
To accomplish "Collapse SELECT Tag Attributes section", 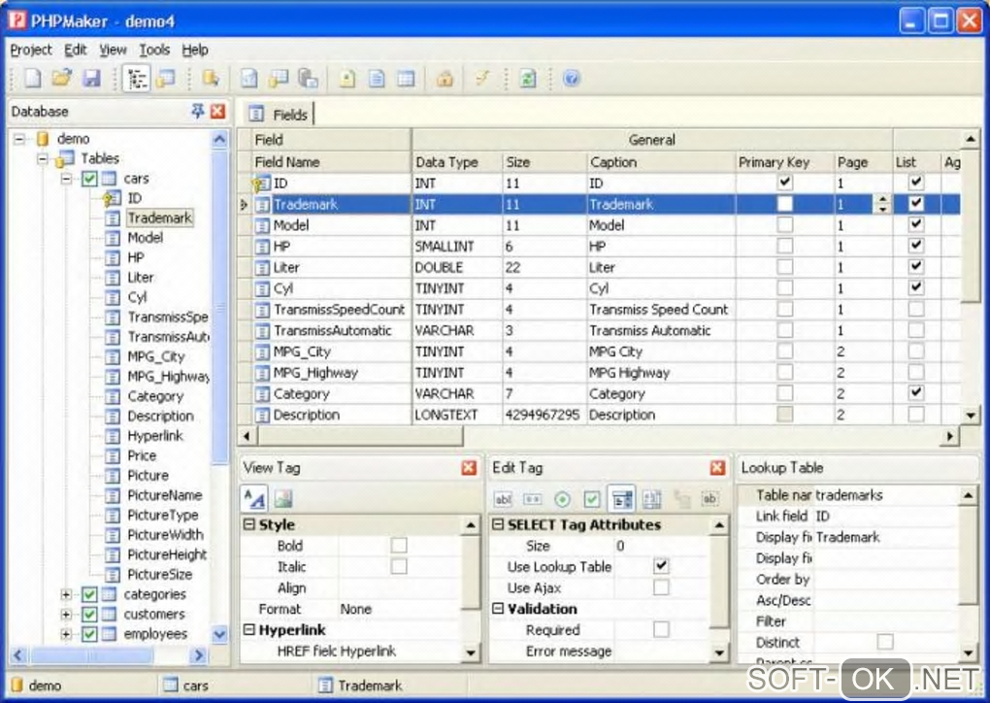I will point(498,524).
